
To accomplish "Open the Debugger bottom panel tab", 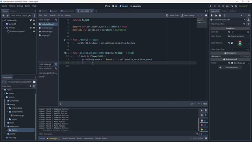I will (x=54, y=138).
